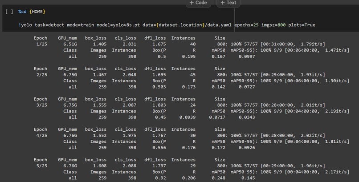Click speed reading 1.79it/s

click(312, 44)
